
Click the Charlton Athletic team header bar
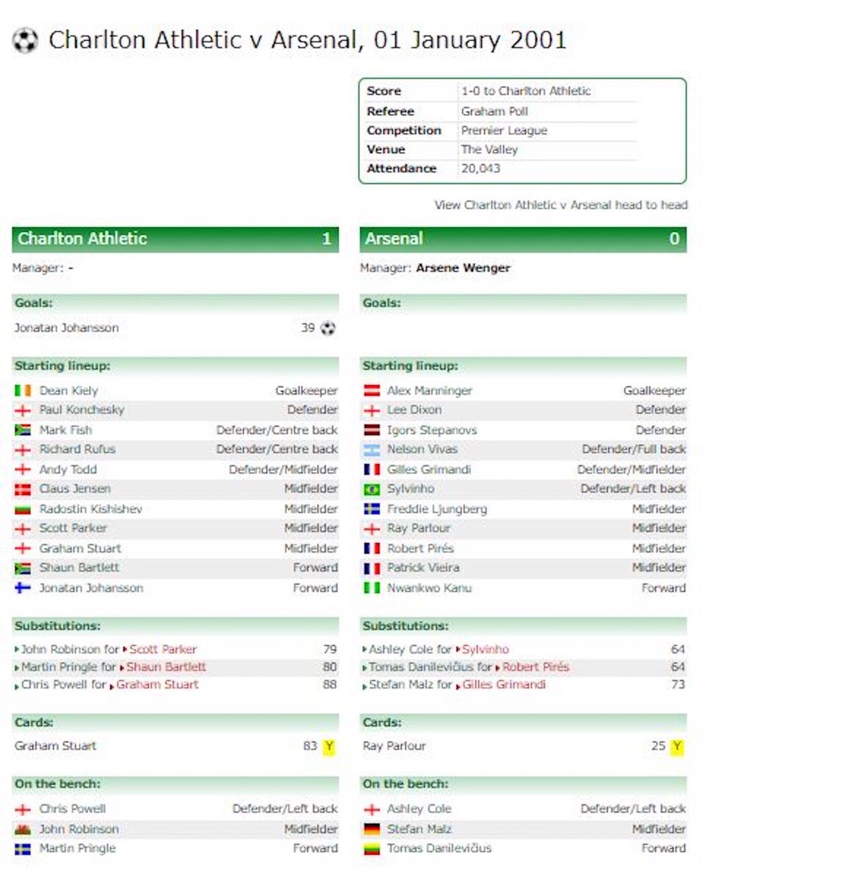[x=175, y=239]
